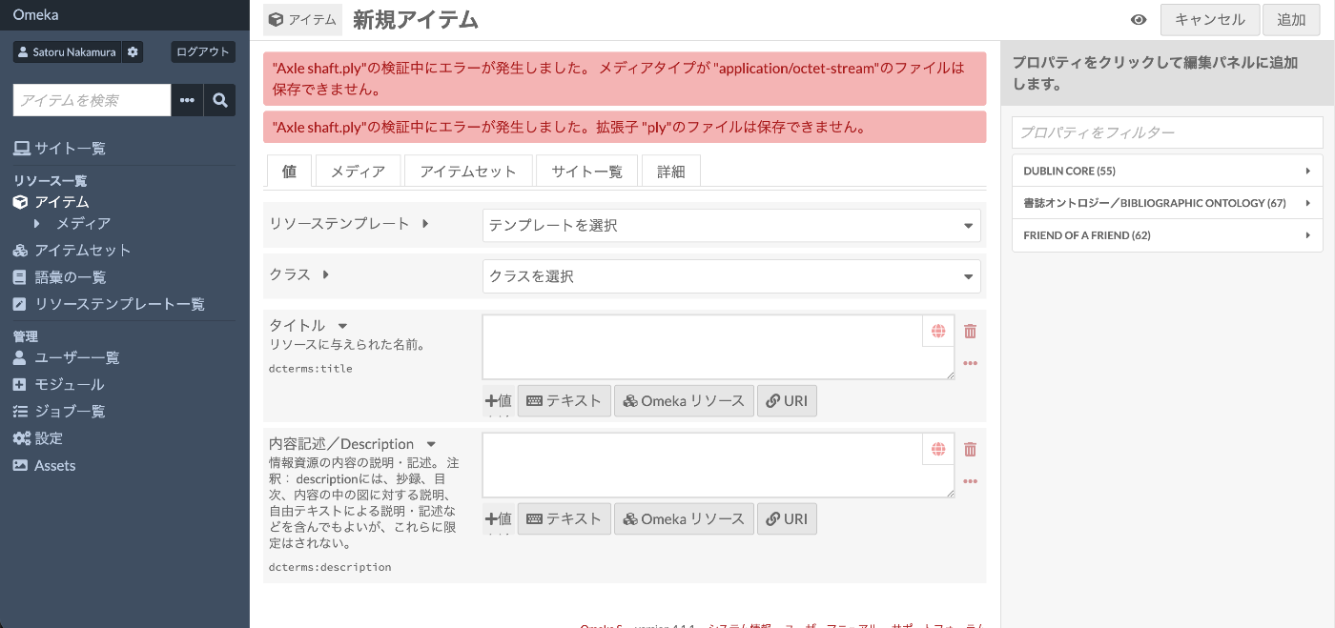Switch to the 値 tab

click(x=289, y=171)
